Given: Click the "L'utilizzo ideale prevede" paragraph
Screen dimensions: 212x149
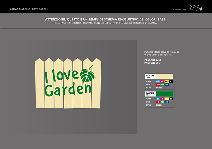Looking at the screenshot, I should 162,53.
